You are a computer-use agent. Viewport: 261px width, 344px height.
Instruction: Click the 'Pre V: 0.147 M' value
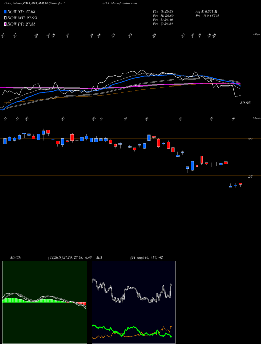coord(208,16)
